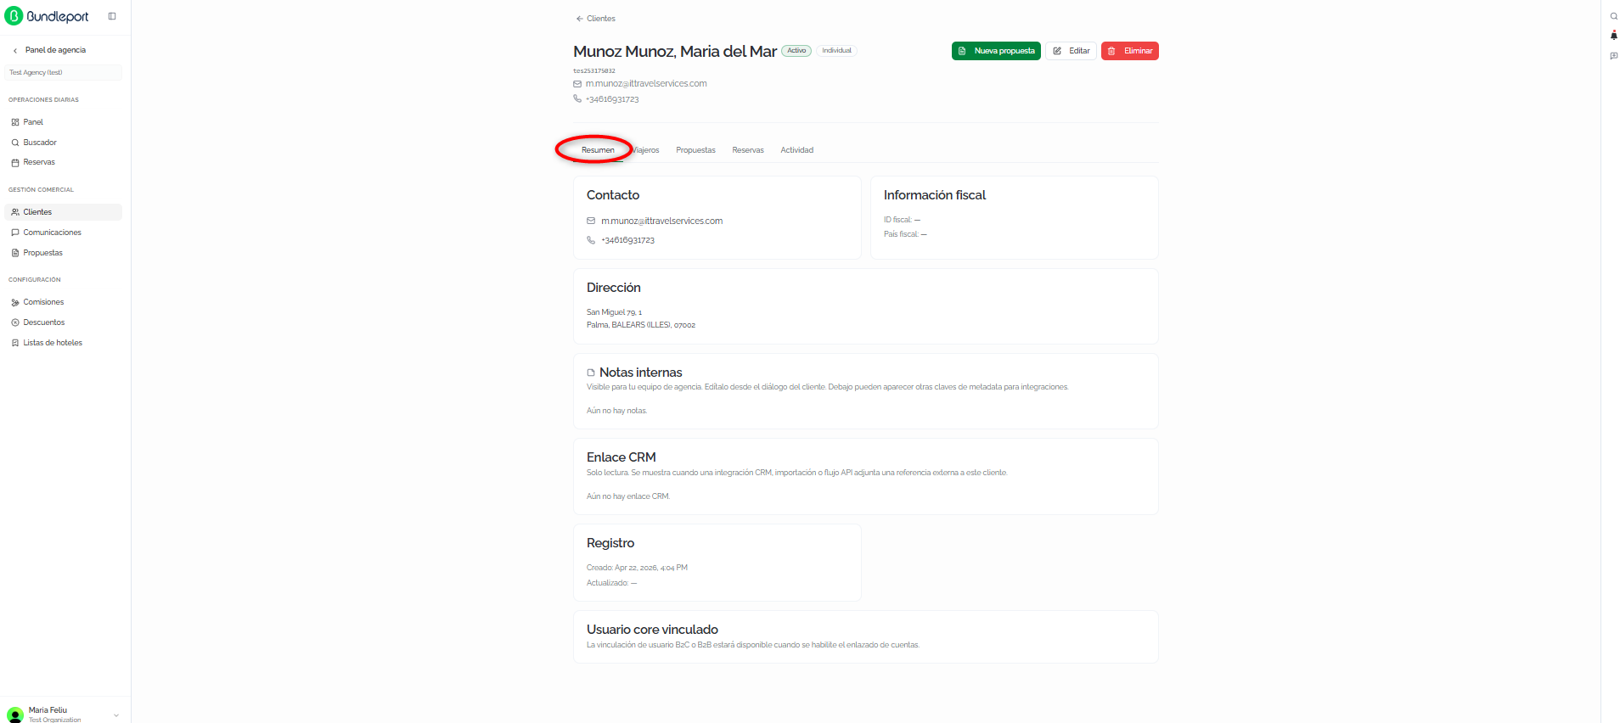Image resolution: width=1620 pixels, height=723 pixels.
Task: Switch to the Resumen tab
Action: coord(598,150)
